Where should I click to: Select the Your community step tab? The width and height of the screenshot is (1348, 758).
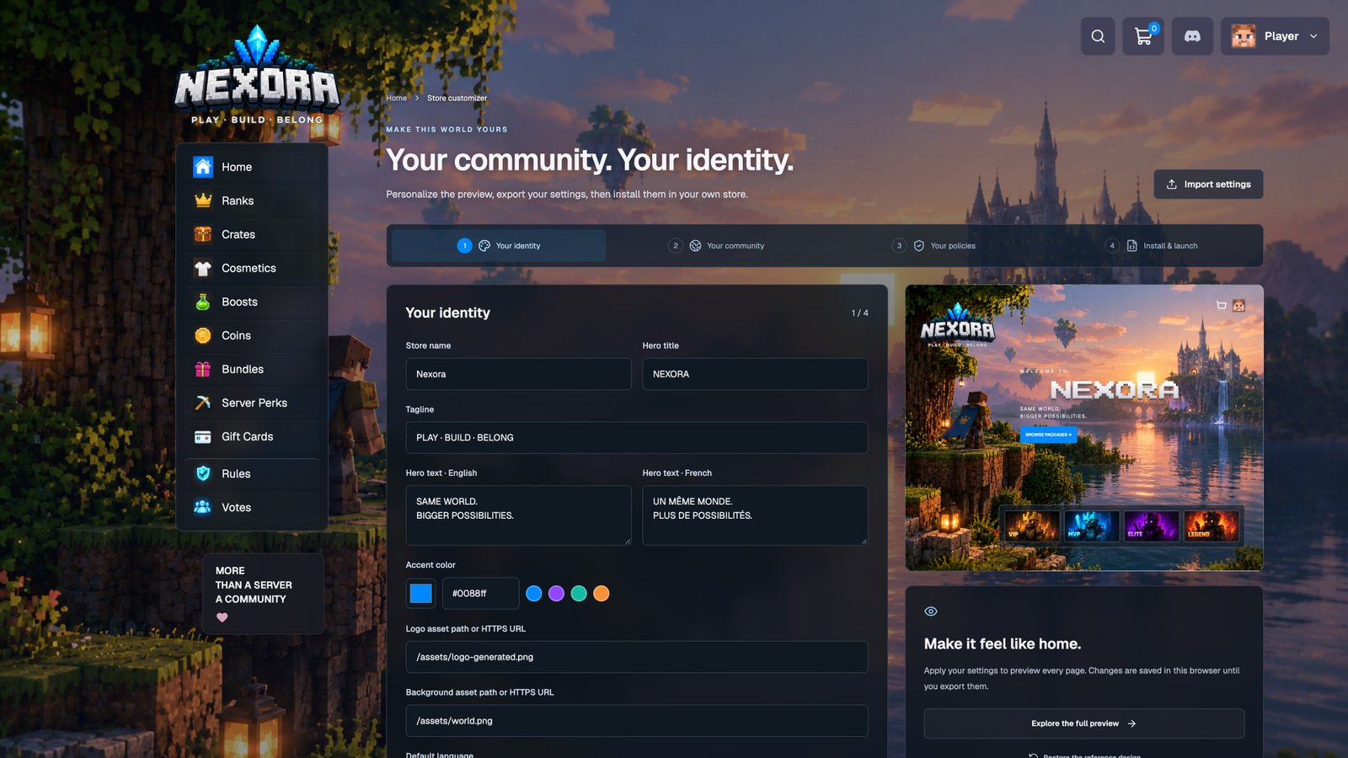pyautogui.click(x=716, y=246)
